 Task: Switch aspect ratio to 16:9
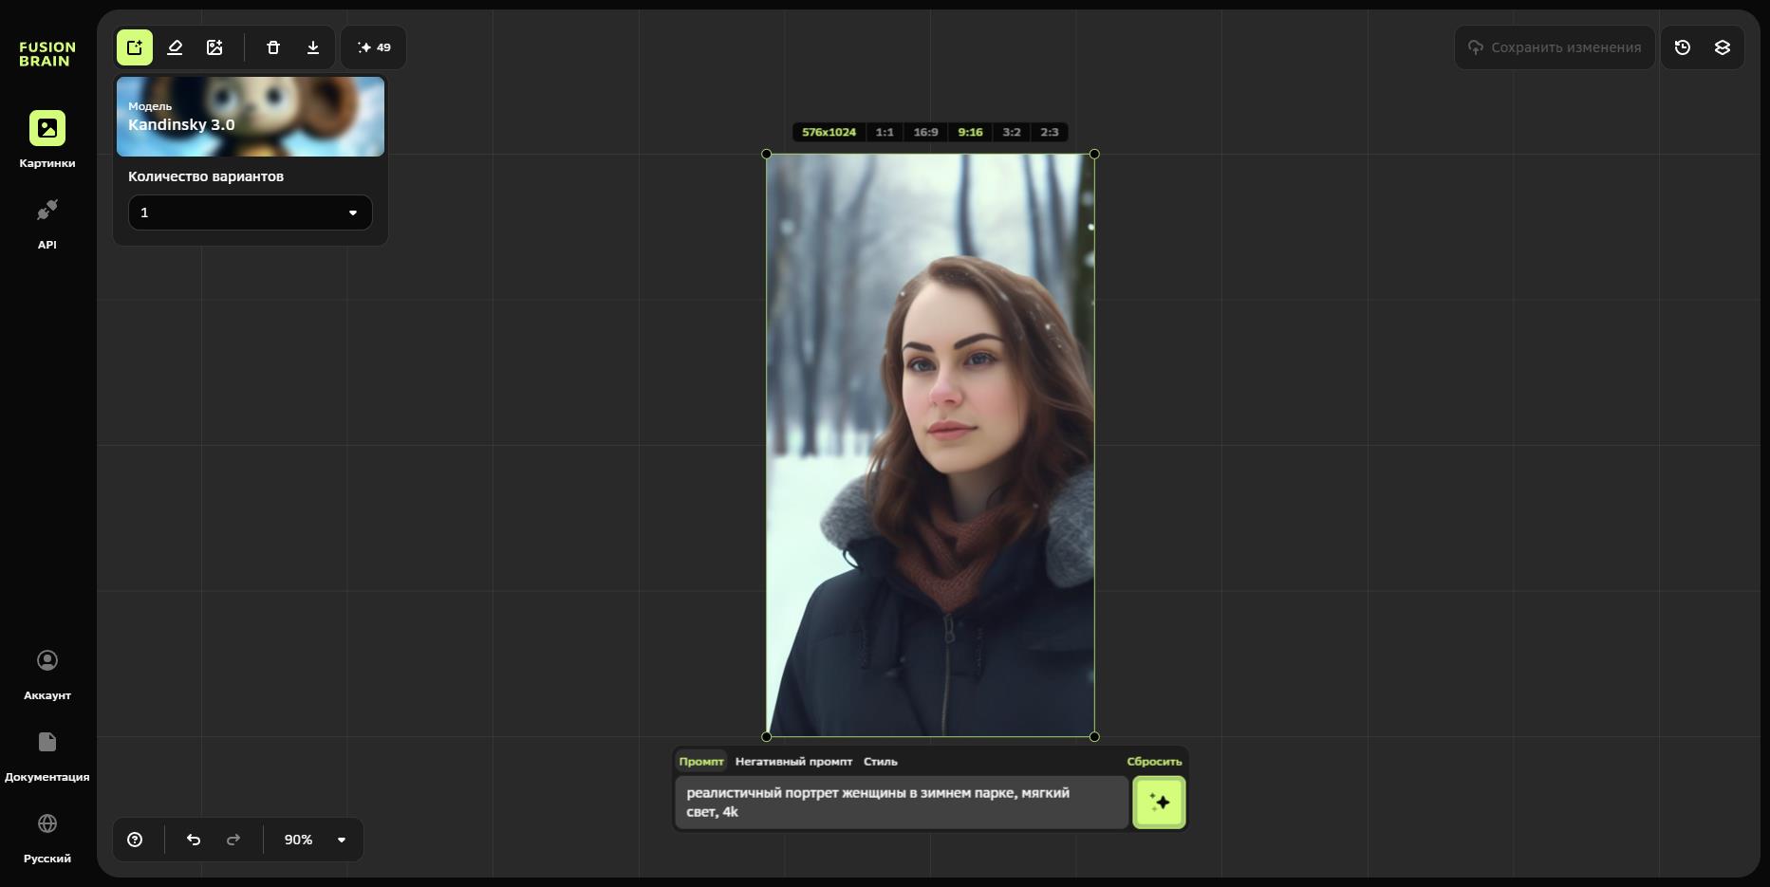tap(925, 133)
